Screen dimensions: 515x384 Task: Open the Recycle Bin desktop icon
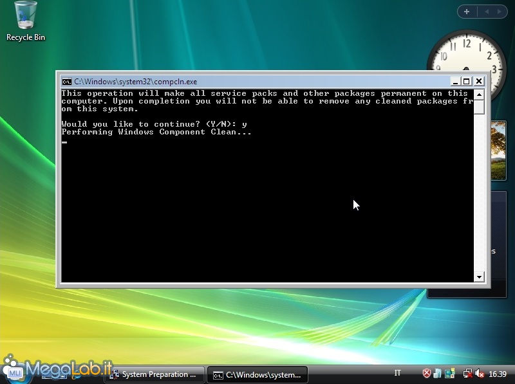coord(25,21)
